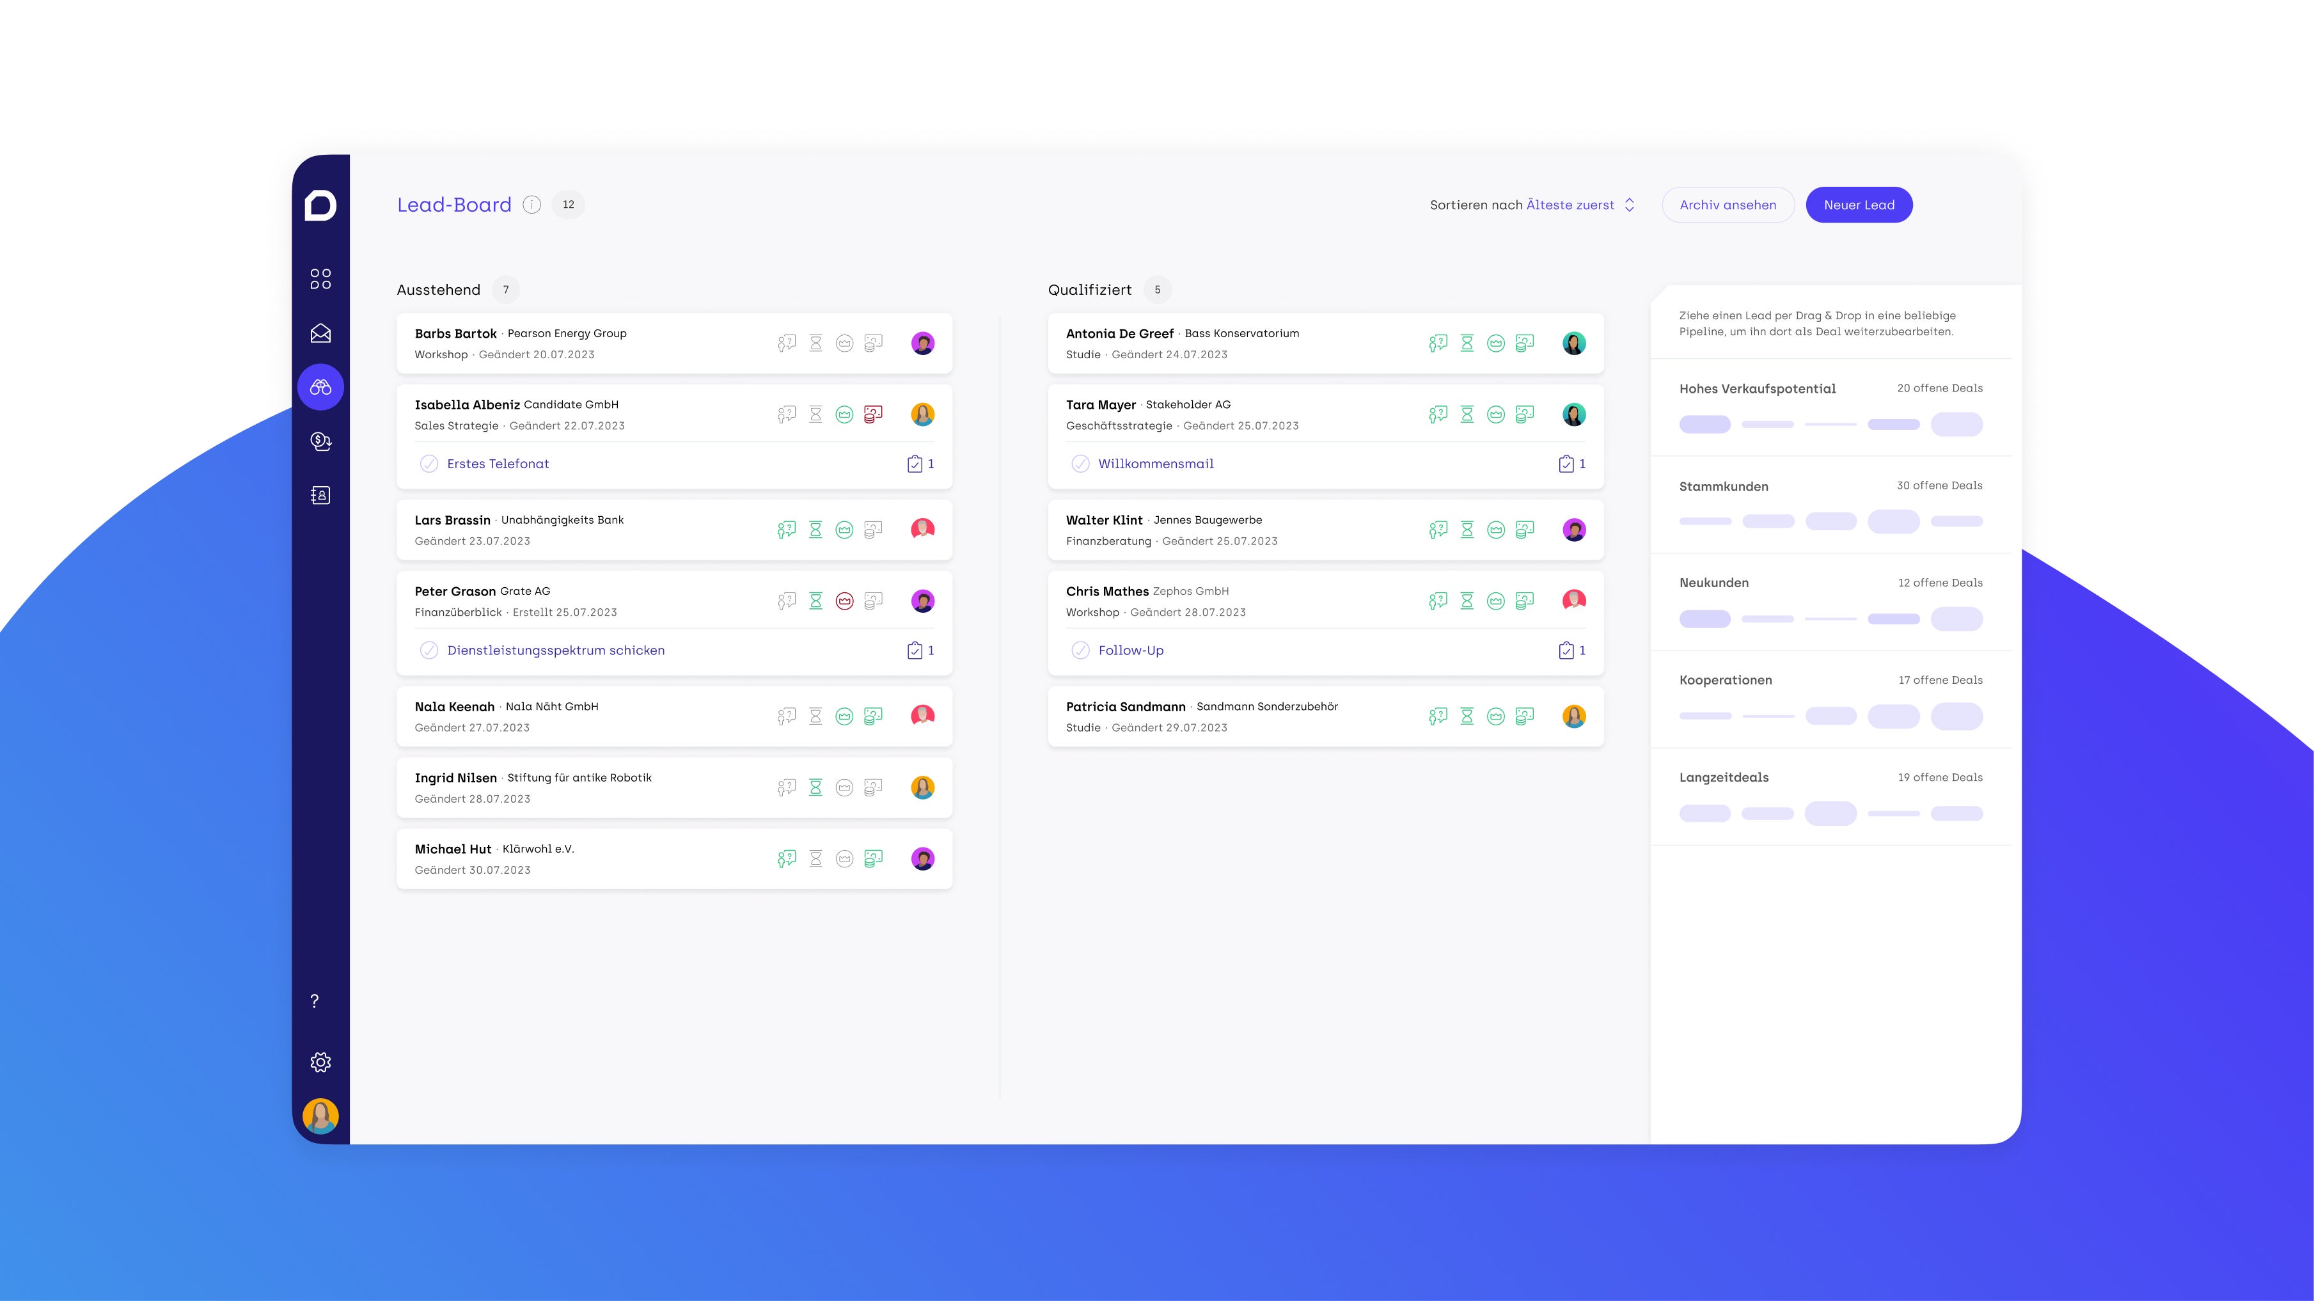Open settings gear in sidebar
The height and width of the screenshot is (1301, 2314).
tap(320, 1062)
